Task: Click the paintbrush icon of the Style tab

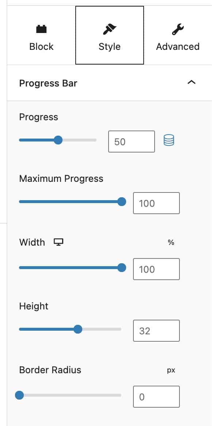Action: (x=109, y=29)
